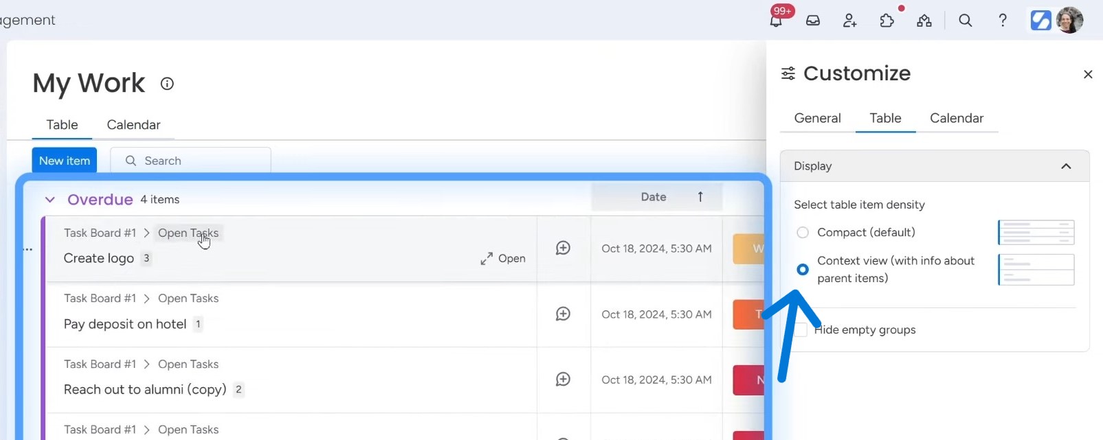The height and width of the screenshot is (440, 1103).
Task: Open the General tab in Customize
Action: coord(817,118)
